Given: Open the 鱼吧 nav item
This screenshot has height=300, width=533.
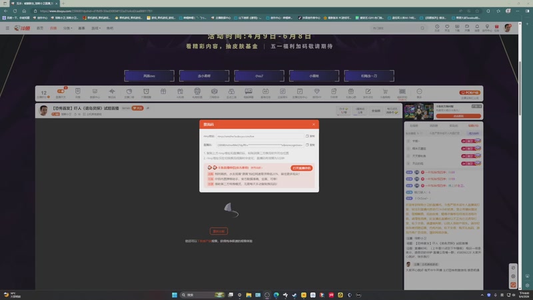Looking at the screenshot, I should pyautogui.click(x=110, y=28).
